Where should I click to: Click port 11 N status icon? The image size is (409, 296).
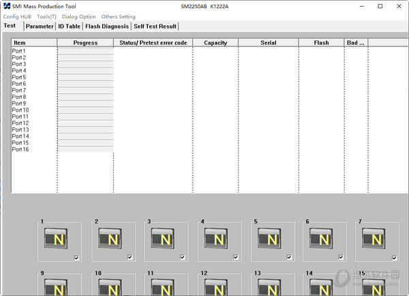coord(163,287)
